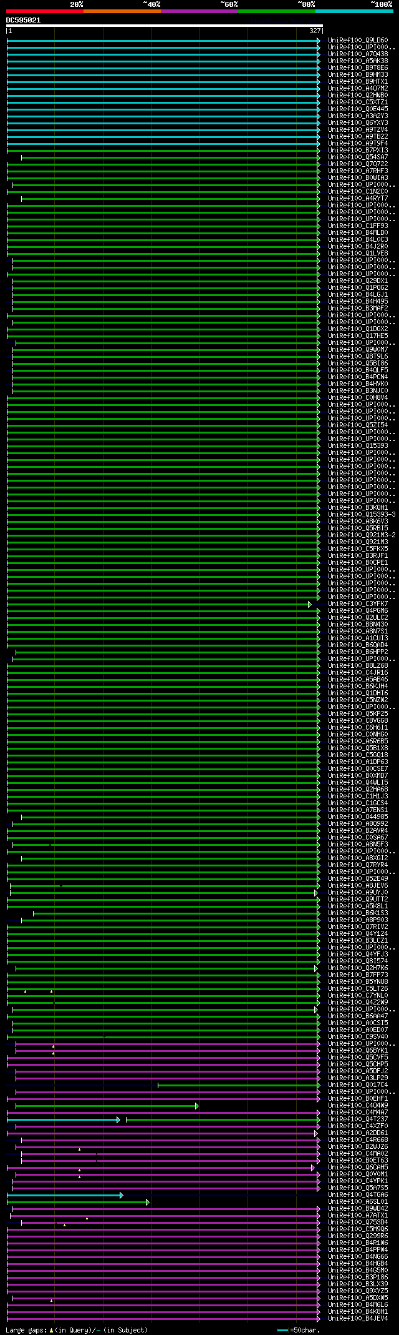This screenshot has height=1335, width=399.
Task: Click label UniRef100_Q4T237
Action: tap(358, 1119)
